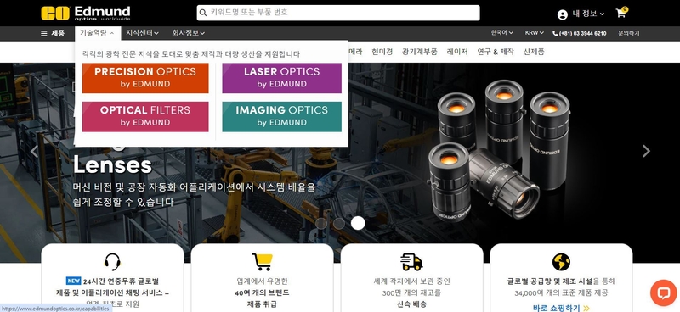Select second carousel dot indicator
Viewport: 680px width, 312px height.
click(339, 223)
